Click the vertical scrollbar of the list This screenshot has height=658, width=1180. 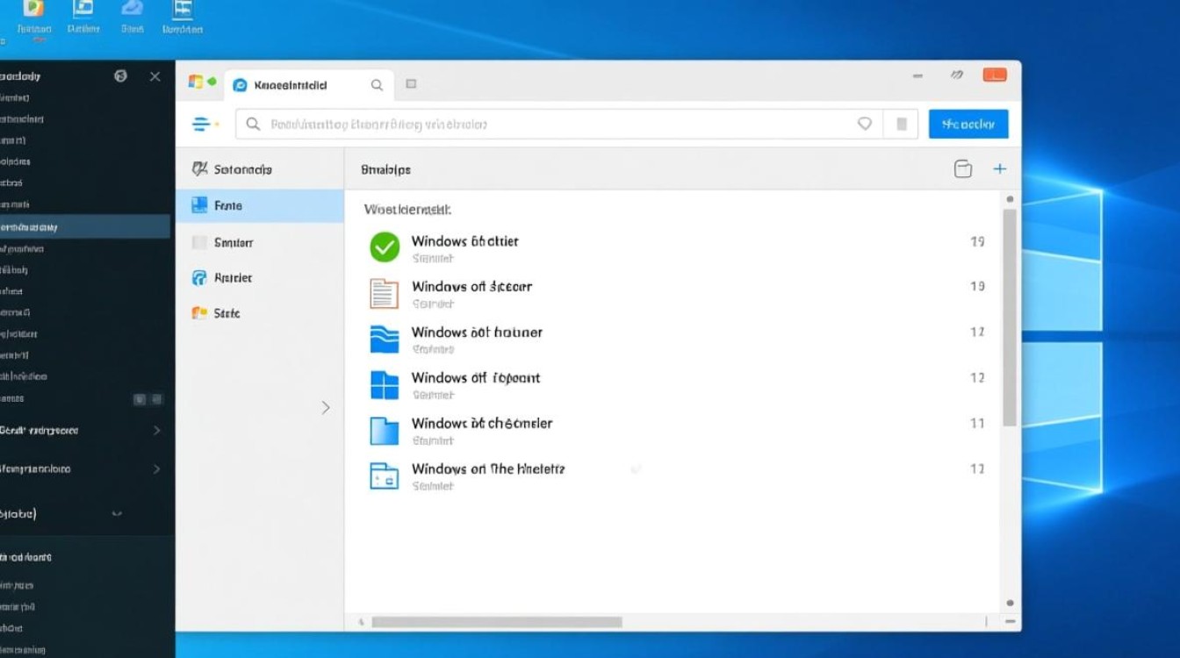(1010, 316)
